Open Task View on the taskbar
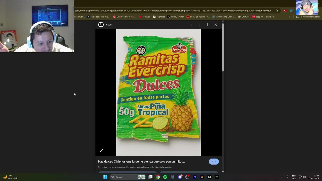 tap(150, 177)
